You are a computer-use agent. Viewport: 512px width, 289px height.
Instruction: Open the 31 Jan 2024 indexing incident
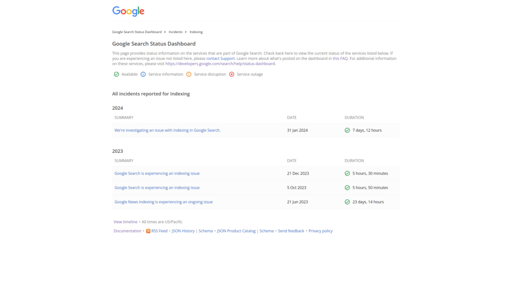(167, 130)
